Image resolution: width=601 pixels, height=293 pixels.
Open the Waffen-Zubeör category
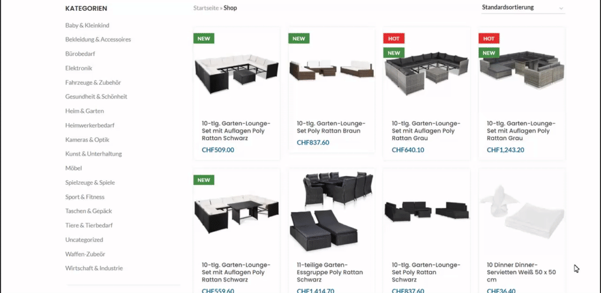click(x=85, y=254)
